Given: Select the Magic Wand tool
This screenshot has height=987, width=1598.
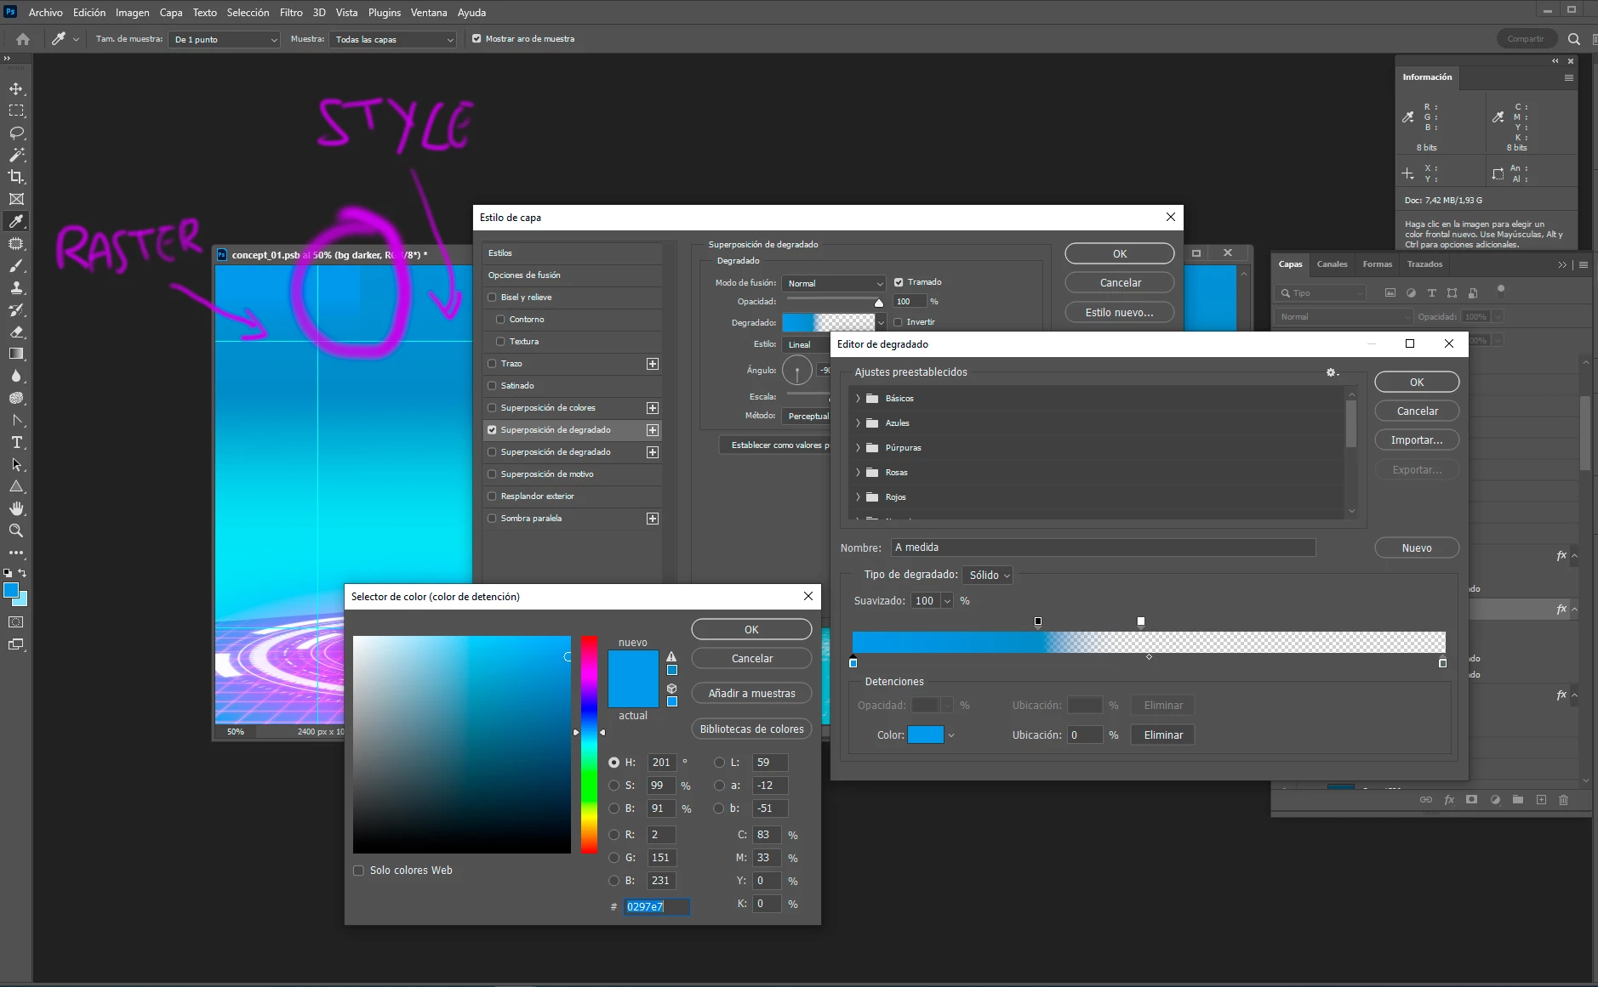Looking at the screenshot, I should click(16, 155).
